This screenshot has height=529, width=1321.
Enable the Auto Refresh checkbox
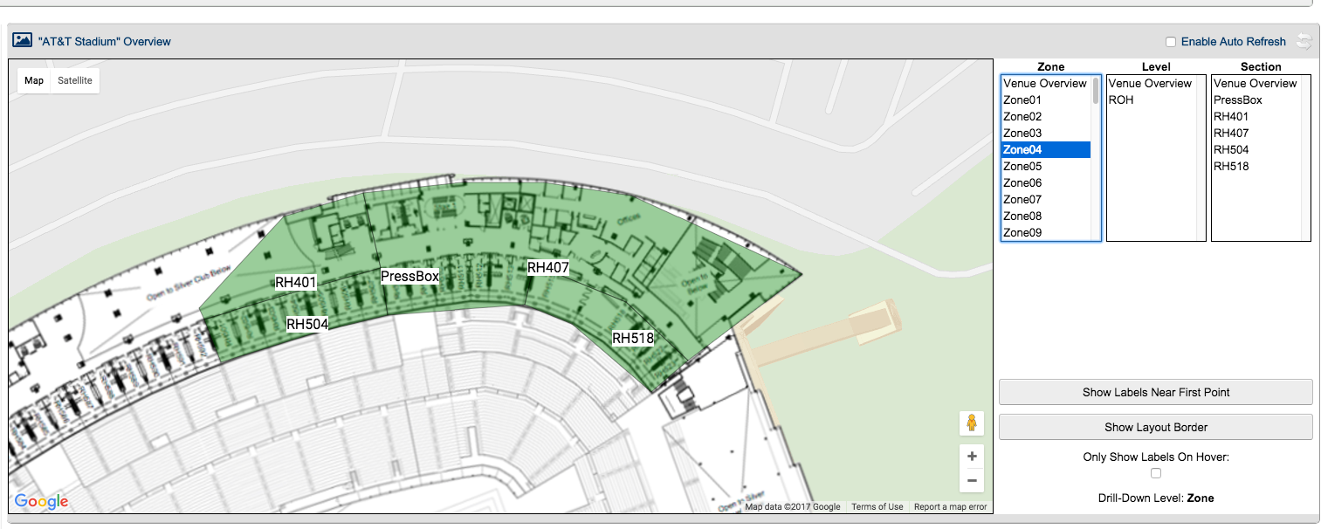(x=1171, y=42)
